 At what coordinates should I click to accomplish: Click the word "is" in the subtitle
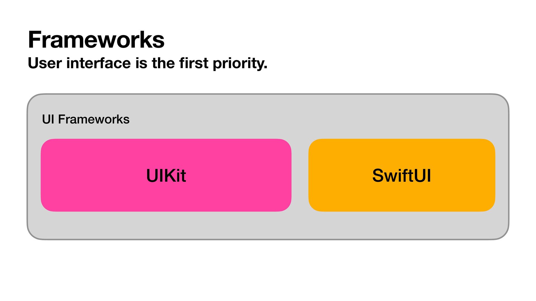tap(141, 63)
